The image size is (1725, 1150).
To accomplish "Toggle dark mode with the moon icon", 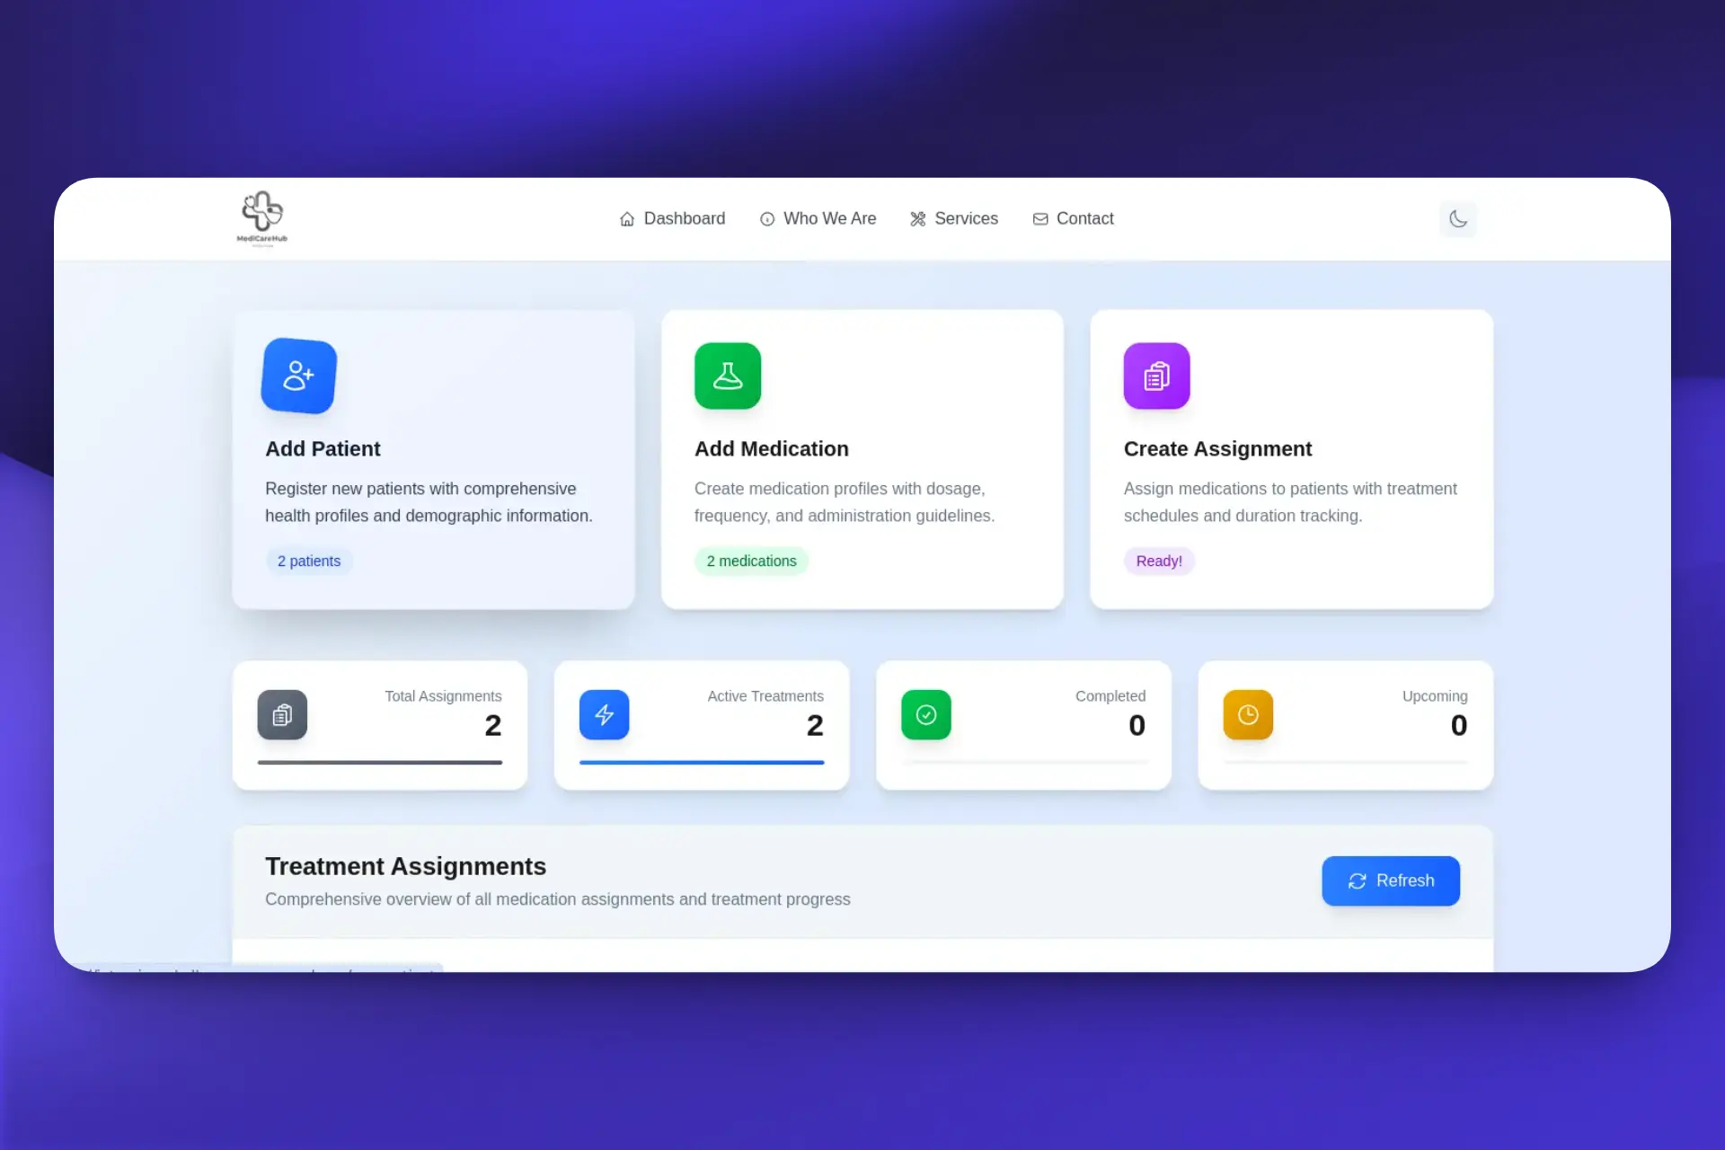I will (x=1457, y=218).
